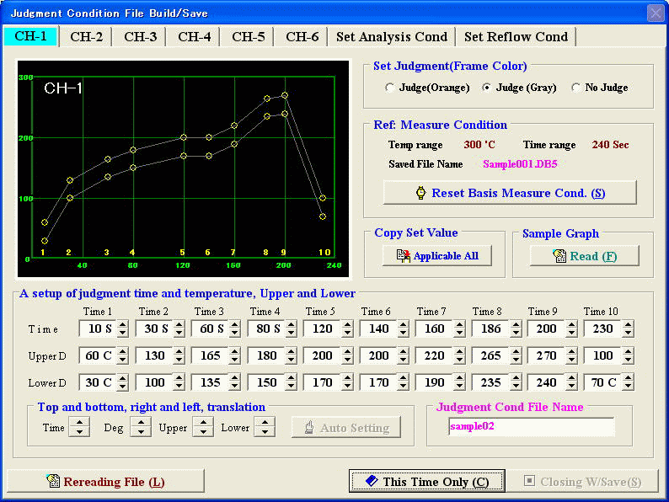Image resolution: width=669 pixels, height=502 pixels.
Task: Click the Deg translation spinner
Action: pyautogui.click(x=141, y=427)
